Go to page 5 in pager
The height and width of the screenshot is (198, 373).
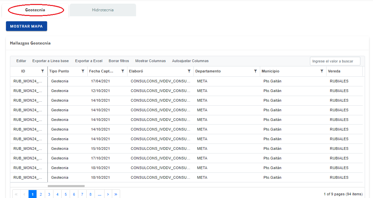[x=66, y=194]
